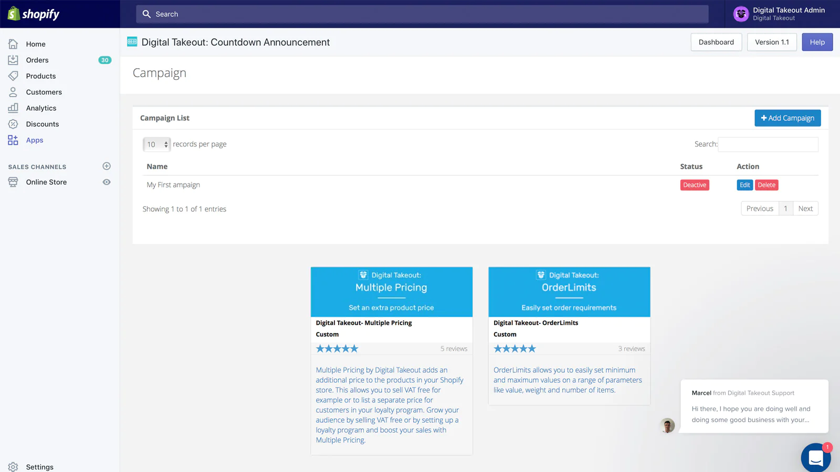Open Products in the sidebar
Viewport: 840px width, 472px height.
click(41, 76)
